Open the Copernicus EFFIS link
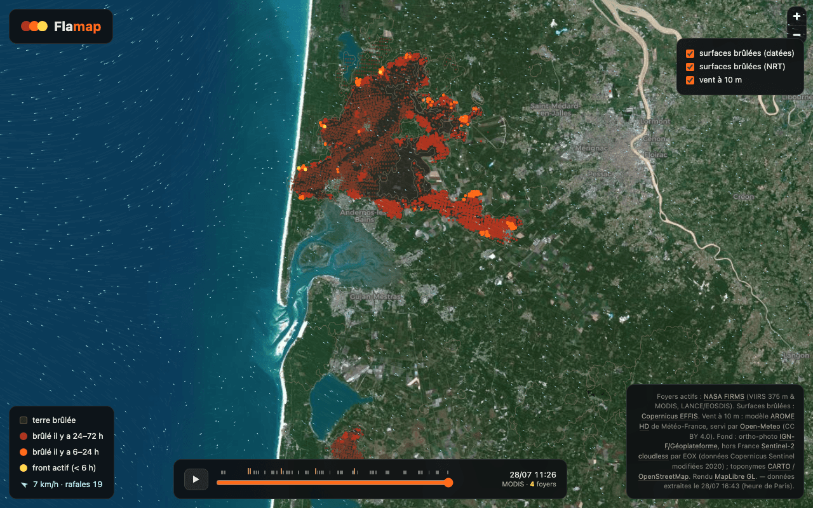Image resolution: width=813 pixels, height=508 pixels. [x=669, y=416]
